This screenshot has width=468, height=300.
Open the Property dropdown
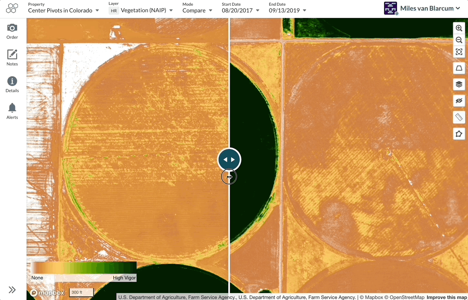click(63, 11)
